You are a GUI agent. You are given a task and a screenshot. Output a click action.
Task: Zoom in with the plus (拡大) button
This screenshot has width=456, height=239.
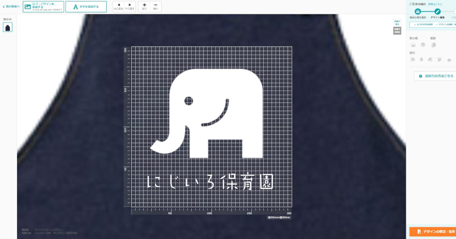pos(144,7)
